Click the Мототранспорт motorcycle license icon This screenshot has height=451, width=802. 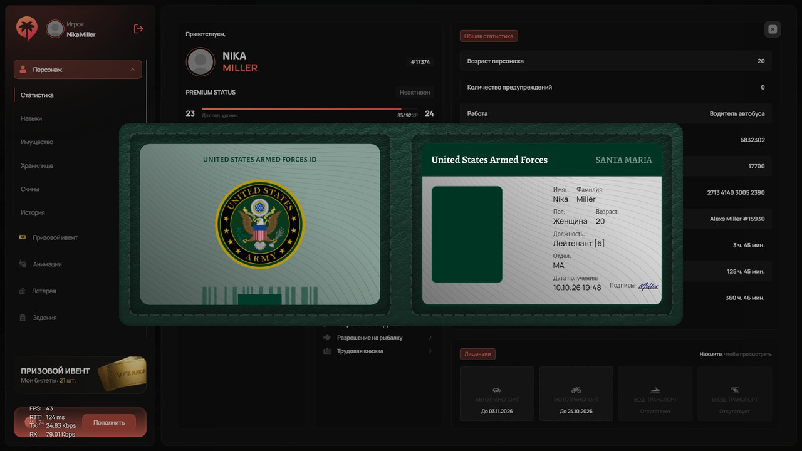(576, 390)
